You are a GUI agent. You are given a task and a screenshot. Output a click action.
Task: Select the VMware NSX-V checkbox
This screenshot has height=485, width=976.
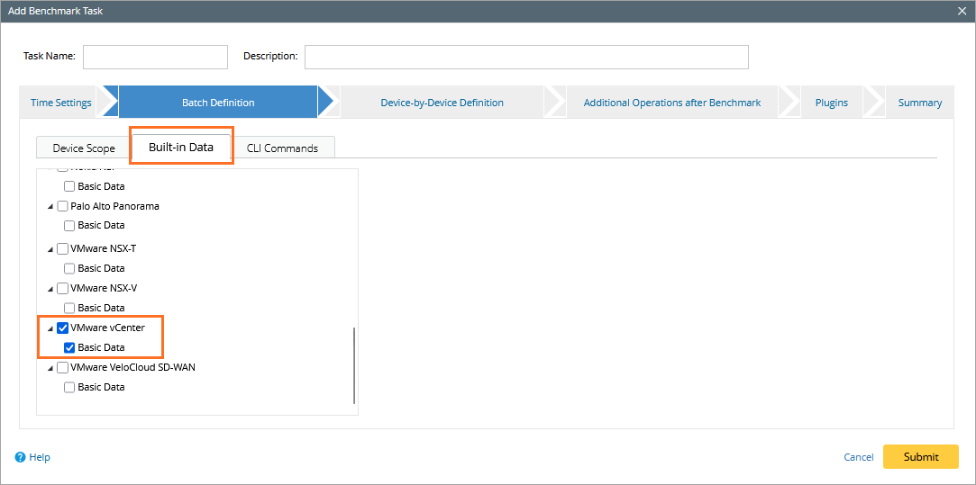tap(63, 289)
